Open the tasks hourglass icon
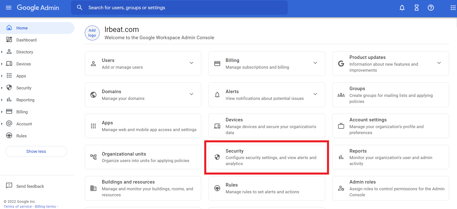457x209 pixels. 416,8
